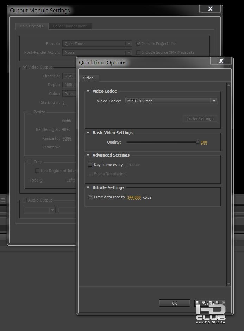Click the key frame interval value 1

click(126, 165)
